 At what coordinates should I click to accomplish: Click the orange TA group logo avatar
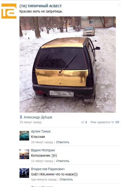pyautogui.click(x=9, y=11)
